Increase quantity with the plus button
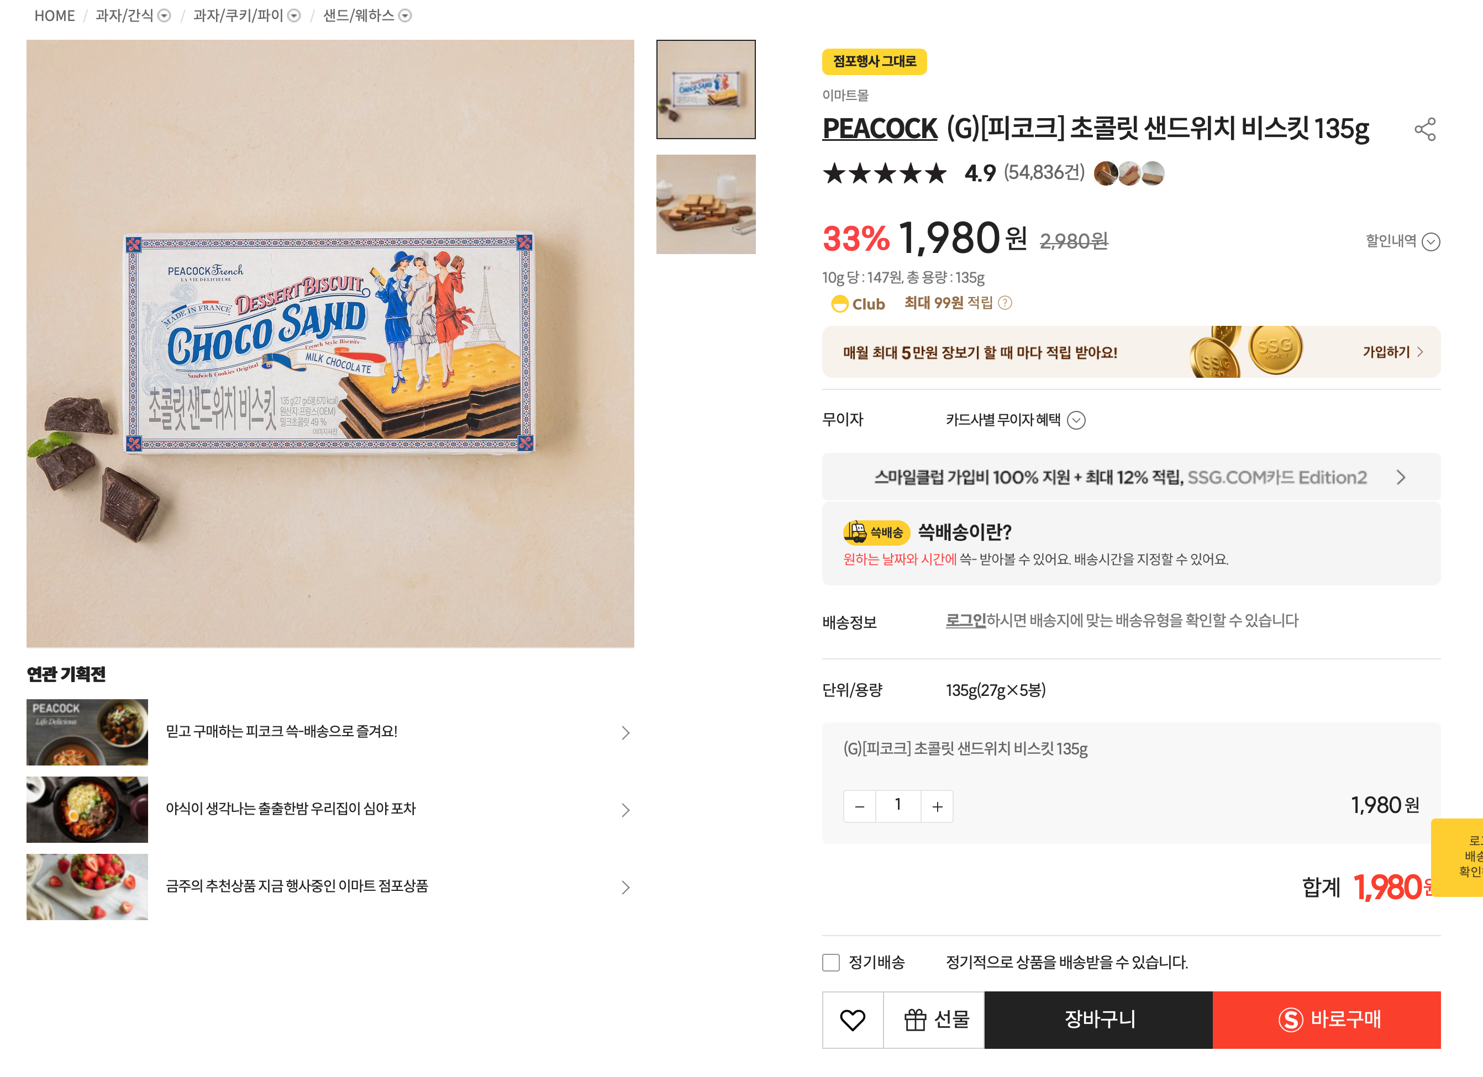 (x=937, y=806)
